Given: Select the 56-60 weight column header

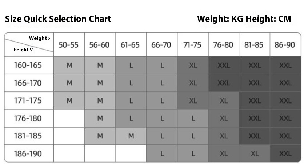Looking at the screenshot, I should [x=100, y=45].
